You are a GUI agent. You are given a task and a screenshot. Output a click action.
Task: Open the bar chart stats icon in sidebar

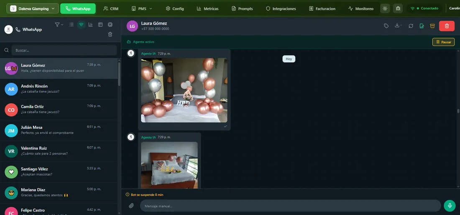[91, 25]
